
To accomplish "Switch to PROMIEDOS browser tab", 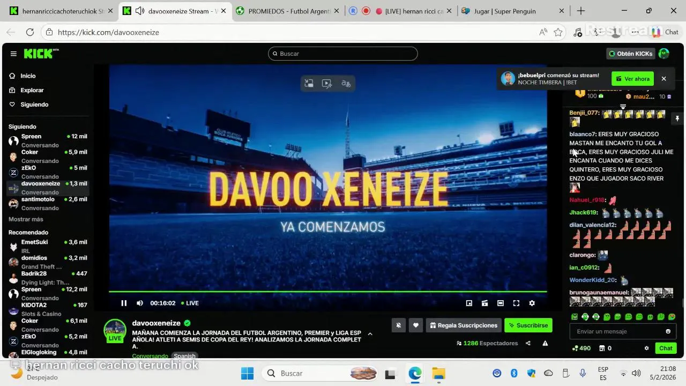I will (x=288, y=11).
